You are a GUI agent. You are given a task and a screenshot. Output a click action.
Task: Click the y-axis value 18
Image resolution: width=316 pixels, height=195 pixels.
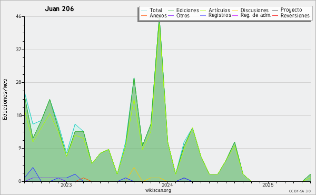tap(18, 115)
